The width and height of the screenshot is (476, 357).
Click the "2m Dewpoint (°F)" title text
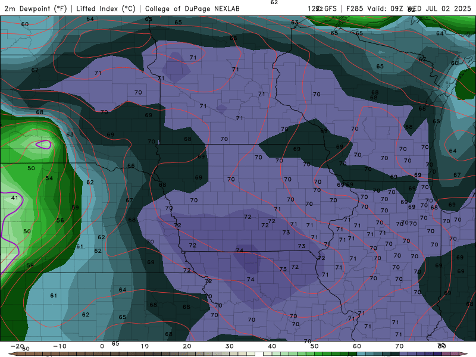(x=36, y=9)
